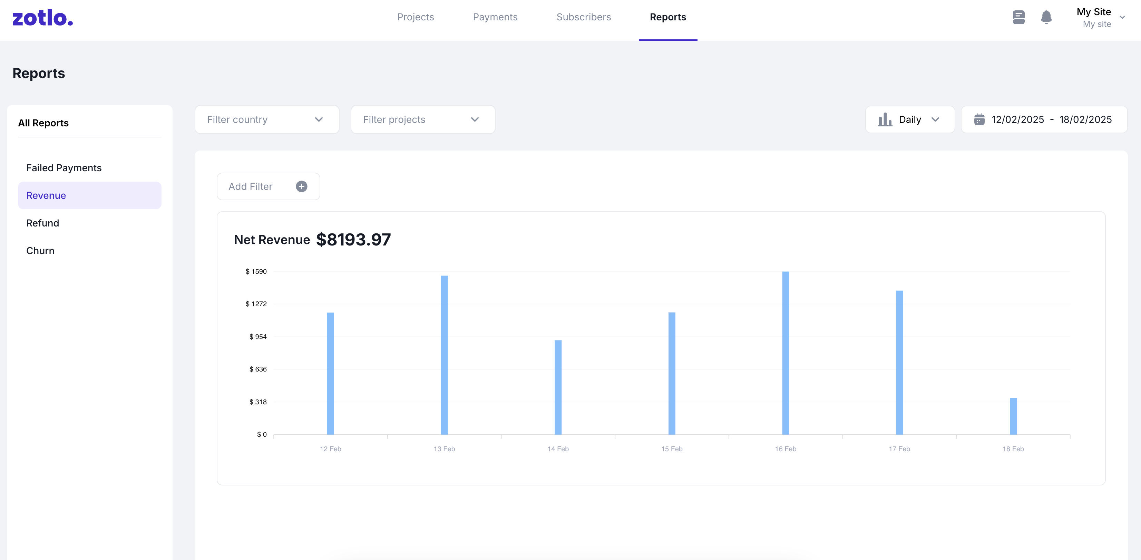Viewport: 1141px width, 560px height.
Task: Select the Refund report
Action: coord(42,223)
